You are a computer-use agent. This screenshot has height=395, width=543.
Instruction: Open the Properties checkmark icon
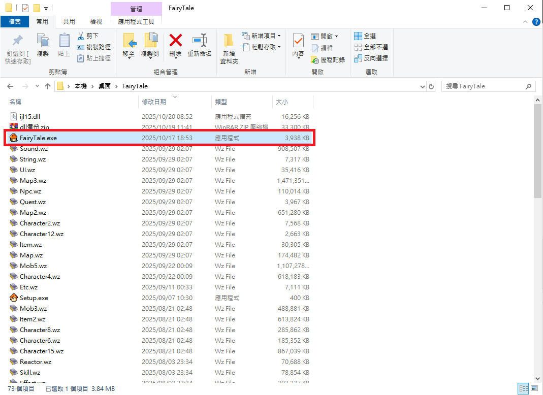298,41
